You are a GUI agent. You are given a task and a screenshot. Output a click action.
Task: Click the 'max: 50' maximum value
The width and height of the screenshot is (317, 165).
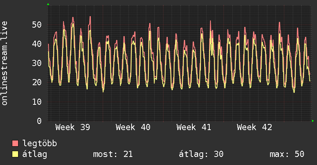point(287,154)
